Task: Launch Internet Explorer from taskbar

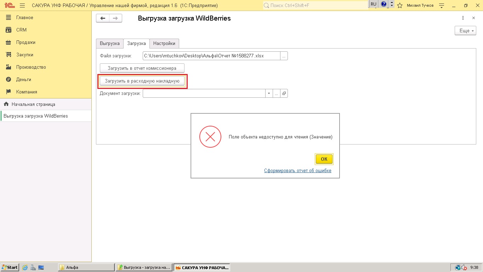Action: 25,267
